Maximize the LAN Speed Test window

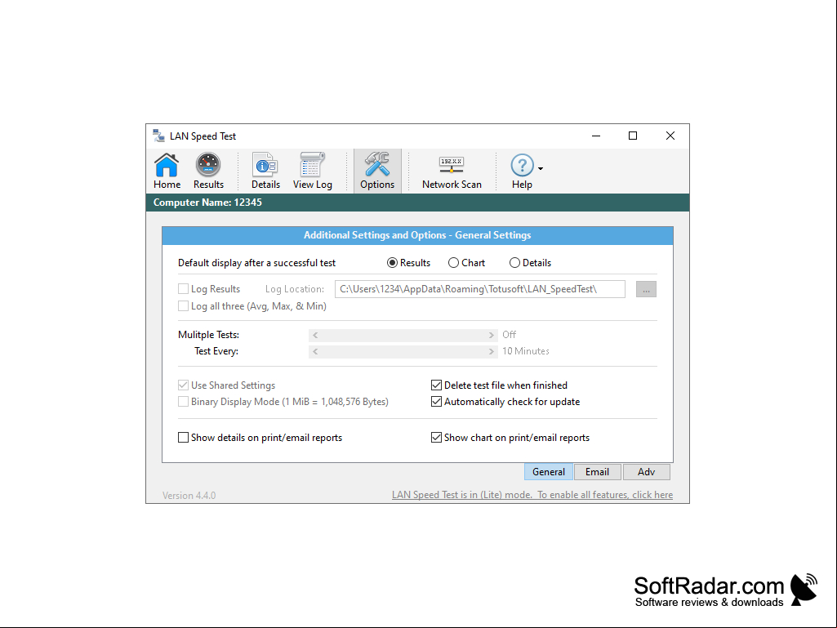(x=633, y=136)
